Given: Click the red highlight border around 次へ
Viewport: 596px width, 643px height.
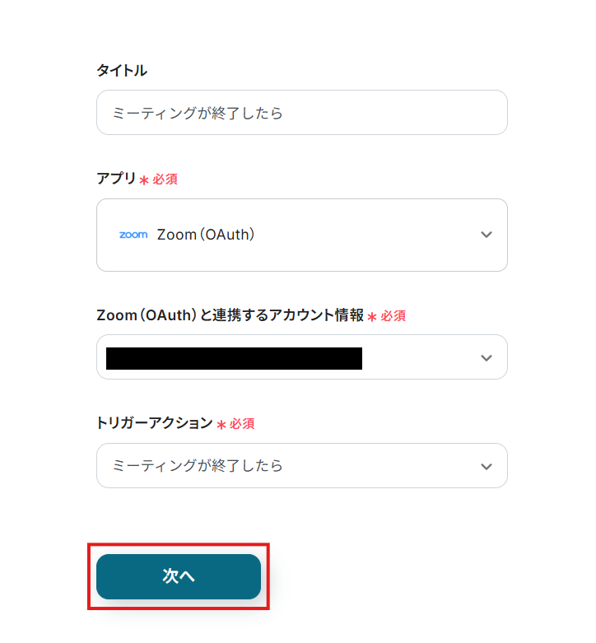Looking at the screenshot, I should click(179, 543).
